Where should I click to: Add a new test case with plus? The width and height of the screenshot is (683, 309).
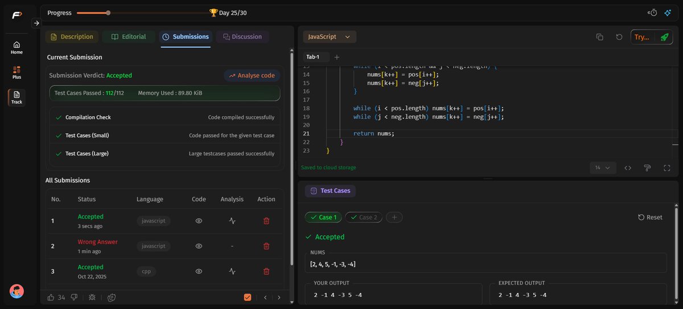[394, 217]
